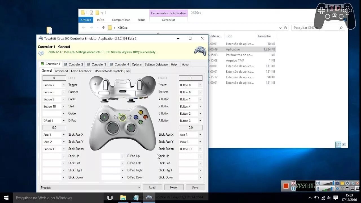Viewport: 361px width, 203px height.
Task: Open the Right Trigger Button 8 dropdown
Action: pos(200,85)
